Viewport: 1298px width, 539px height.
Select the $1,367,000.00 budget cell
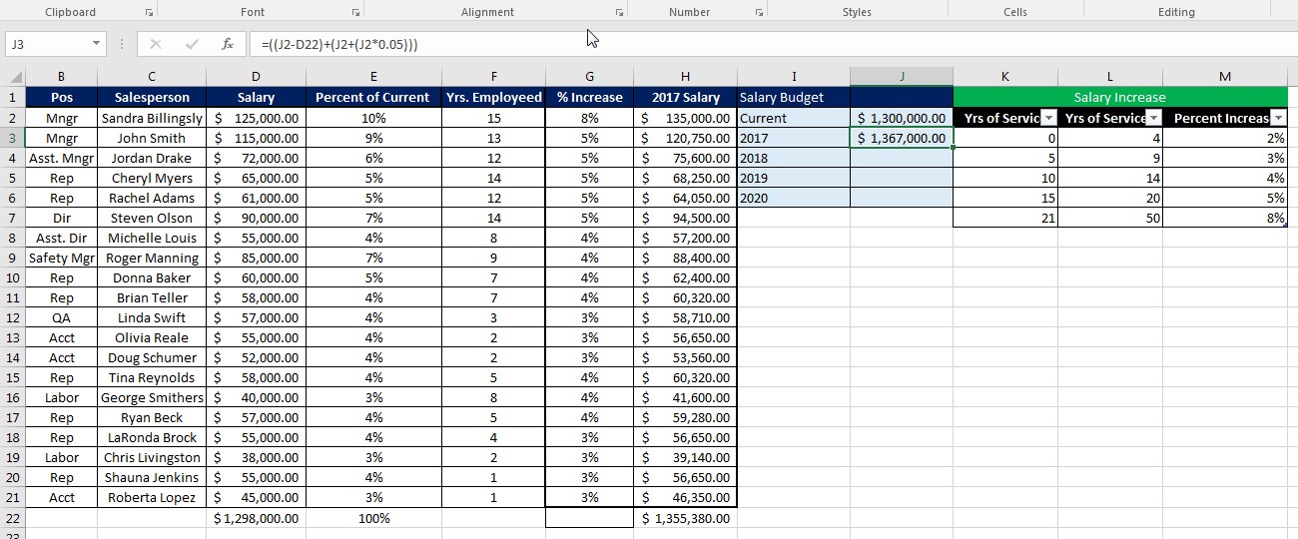(x=902, y=138)
